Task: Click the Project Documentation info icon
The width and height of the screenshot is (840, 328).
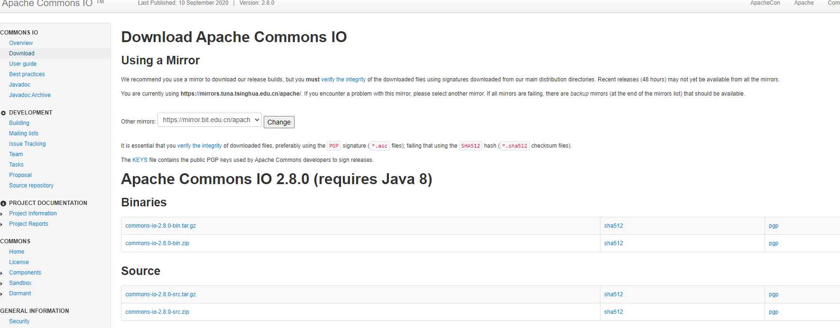Action: tap(3, 204)
